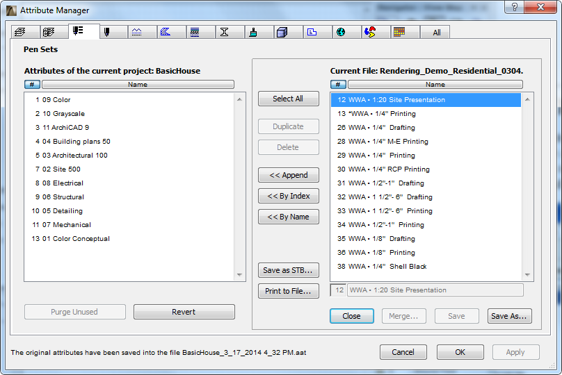Viewport: 562px width, 375px height.
Task: Click the Merge... button
Action: pyautogui.click(x=404, y=316)
